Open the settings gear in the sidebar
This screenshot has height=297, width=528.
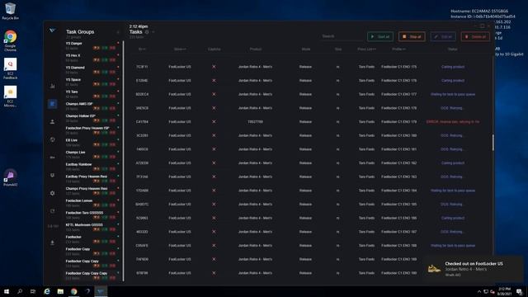pos(53,193)
